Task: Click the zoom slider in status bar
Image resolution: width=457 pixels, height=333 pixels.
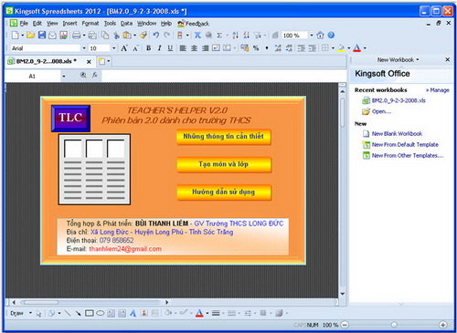Action: [x=394, y=325]
